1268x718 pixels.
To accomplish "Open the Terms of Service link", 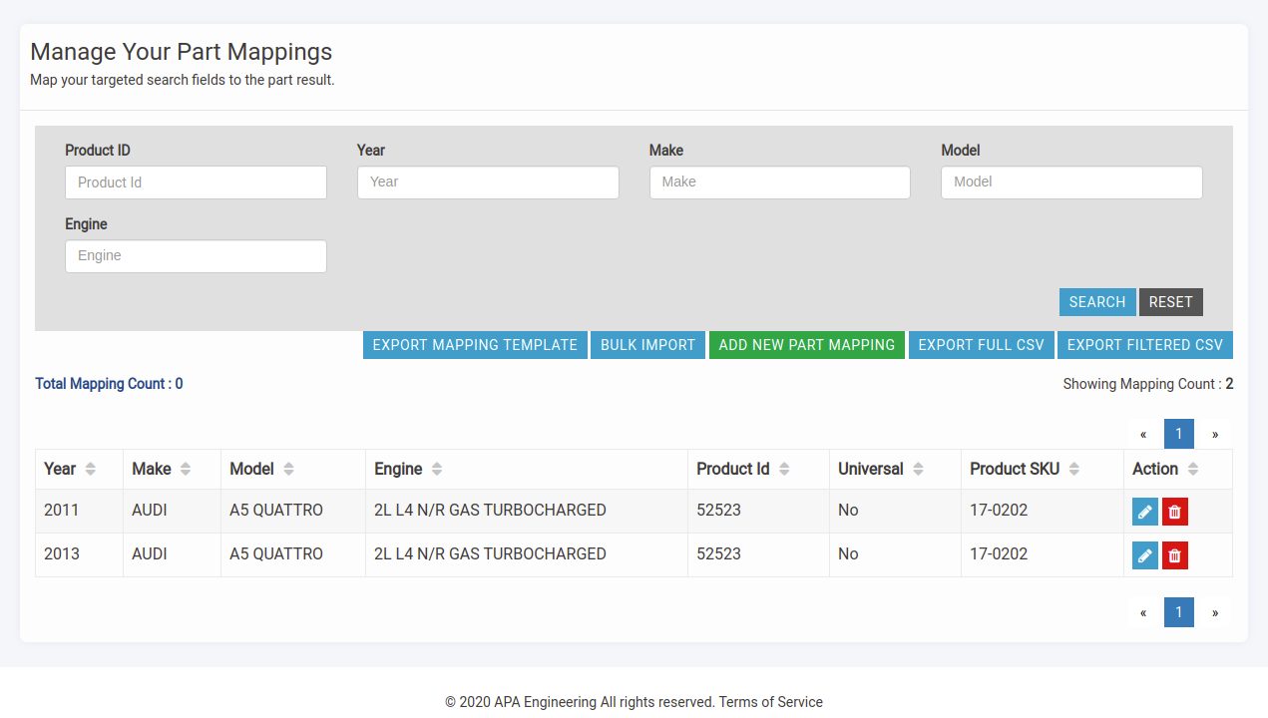I will 771,702.
